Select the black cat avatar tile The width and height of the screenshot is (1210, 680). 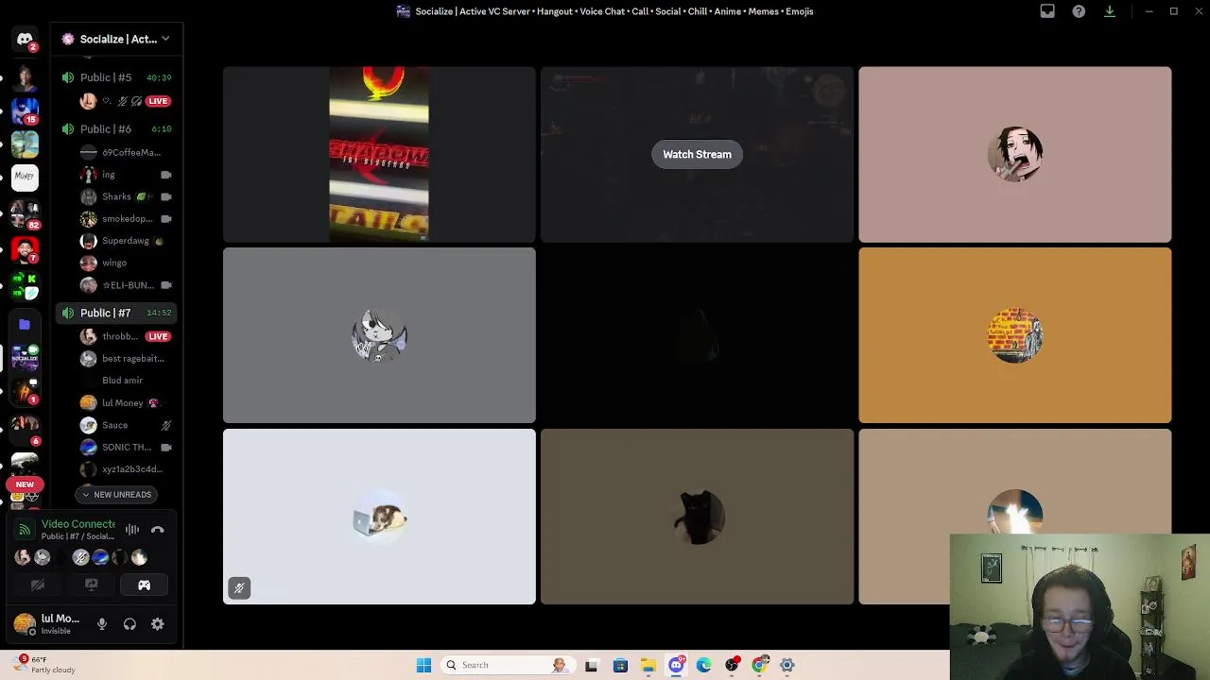(x=697, y=517)
